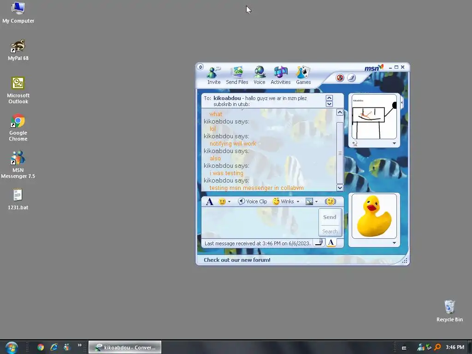Focus the message input box
This screenshot has height=354, width=472.
260,223
